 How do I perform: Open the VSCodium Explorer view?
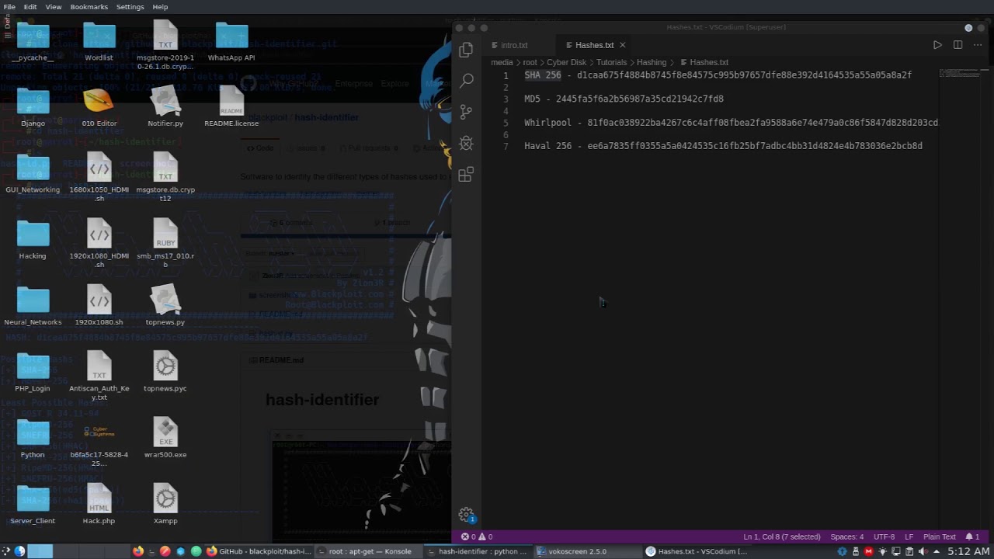tap(466, 50)
